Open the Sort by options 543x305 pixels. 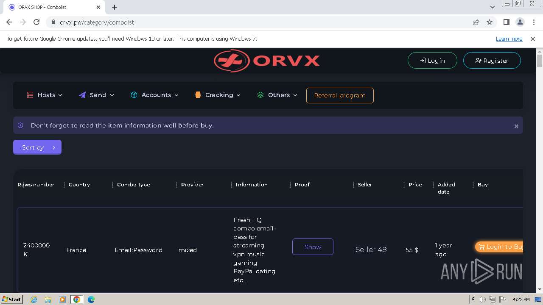[37, 147]
